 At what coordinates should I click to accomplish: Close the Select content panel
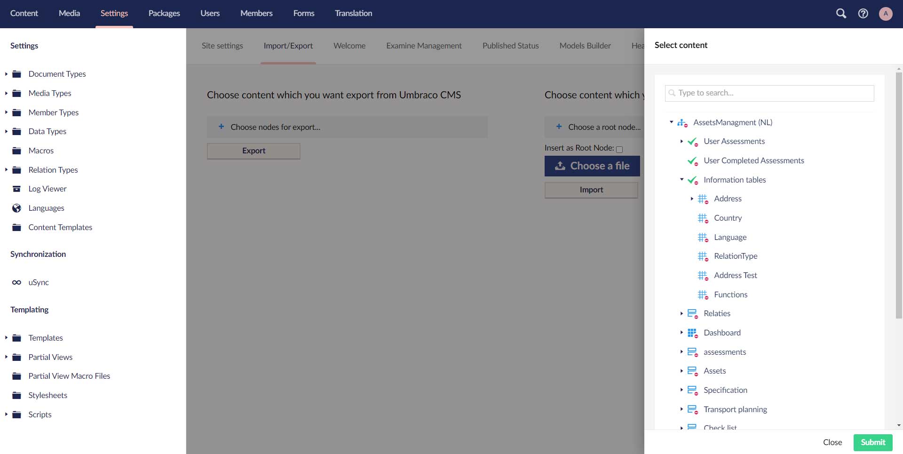point(832,442)
